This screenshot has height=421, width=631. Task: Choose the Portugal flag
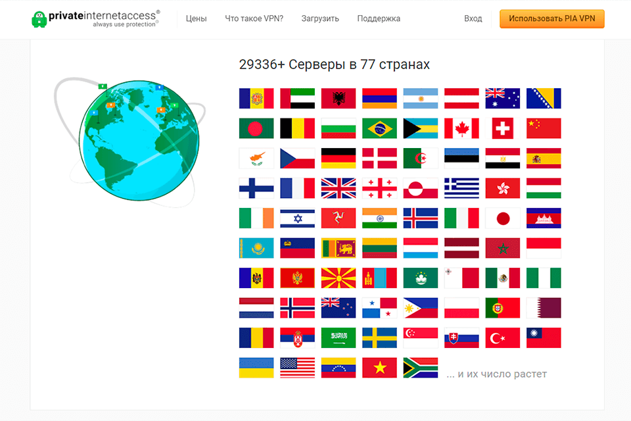pyautogui.click(x=503, y=308)
